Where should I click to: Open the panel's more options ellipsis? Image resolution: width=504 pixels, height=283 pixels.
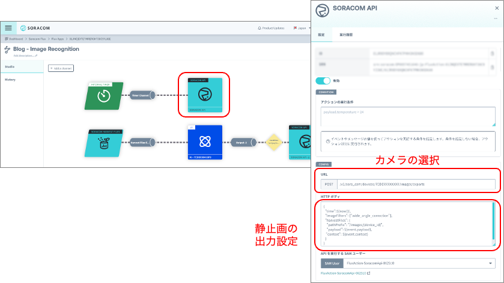pos(496,19)
